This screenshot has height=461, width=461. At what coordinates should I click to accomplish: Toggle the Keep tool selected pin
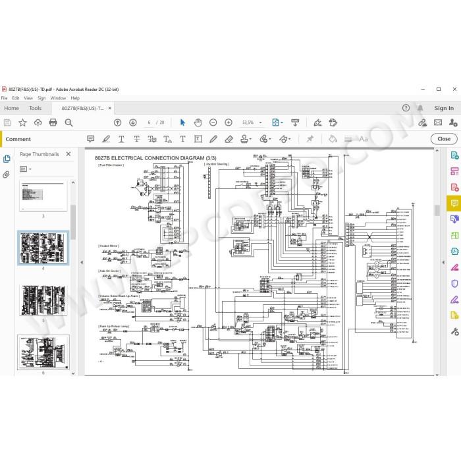[x=310, y=139]
